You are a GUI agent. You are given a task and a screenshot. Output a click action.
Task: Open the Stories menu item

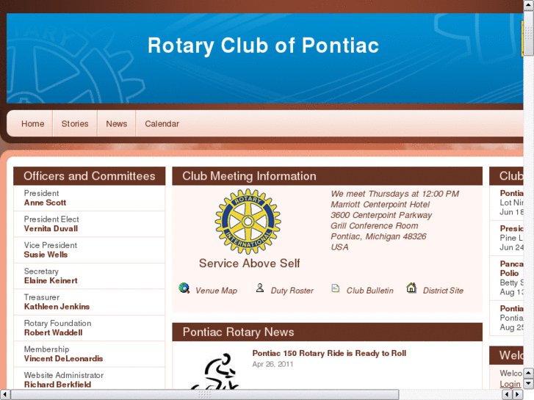pyautogui.click(x=75, y=123)
